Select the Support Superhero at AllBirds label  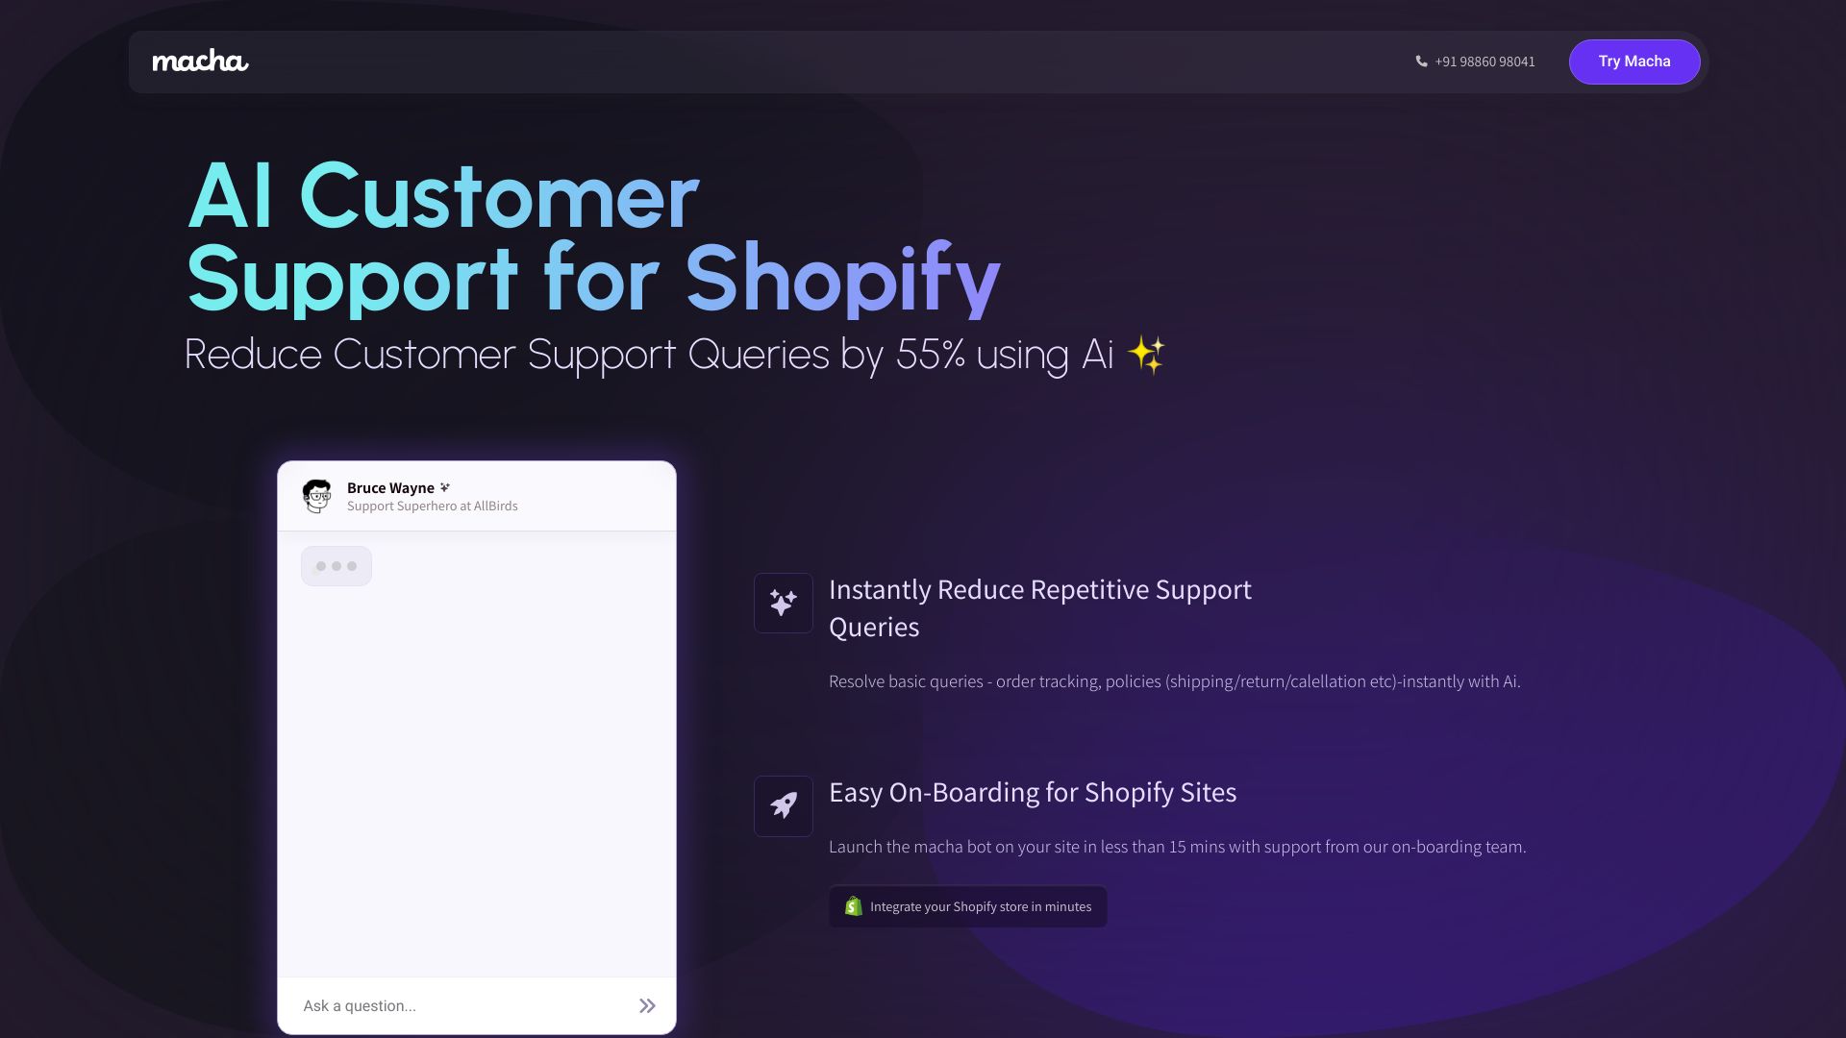click(x=433, y=506)
